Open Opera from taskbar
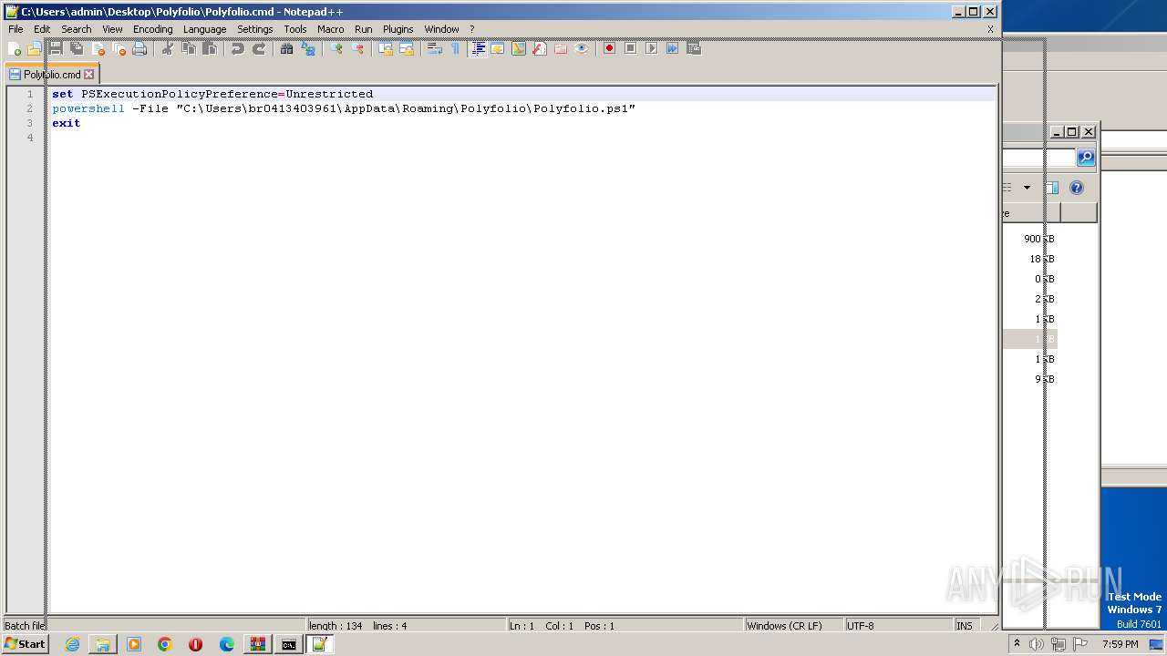Image resolution: width=1167 pixels, height=656 pixels. coord(195,644)
